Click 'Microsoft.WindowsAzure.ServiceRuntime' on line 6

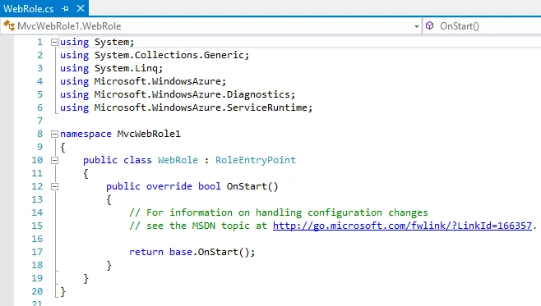point(201,107)
